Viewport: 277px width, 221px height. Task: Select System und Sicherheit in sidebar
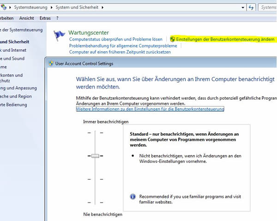coord(14,42)
